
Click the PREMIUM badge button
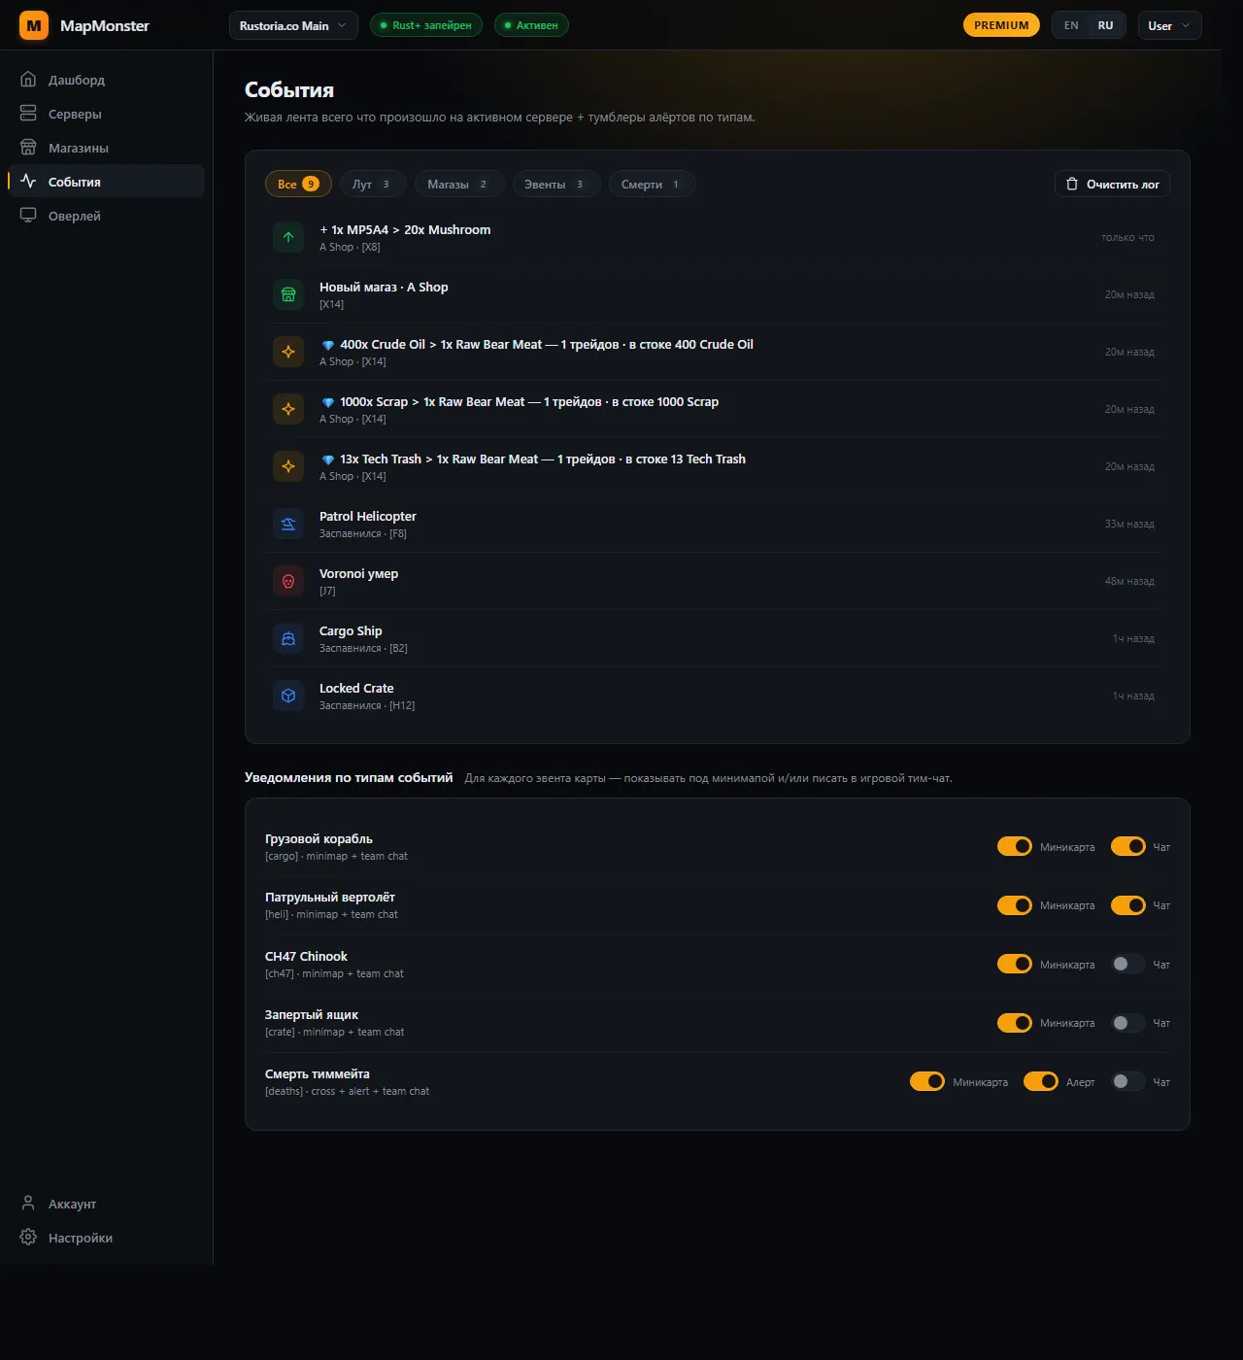1001,25
